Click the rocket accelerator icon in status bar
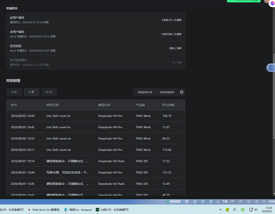The image size is (275, 214). [211, 202]
